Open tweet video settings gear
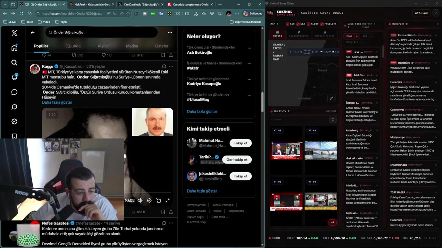This screenshot has width=442, height=248. [x=149, y=200]
